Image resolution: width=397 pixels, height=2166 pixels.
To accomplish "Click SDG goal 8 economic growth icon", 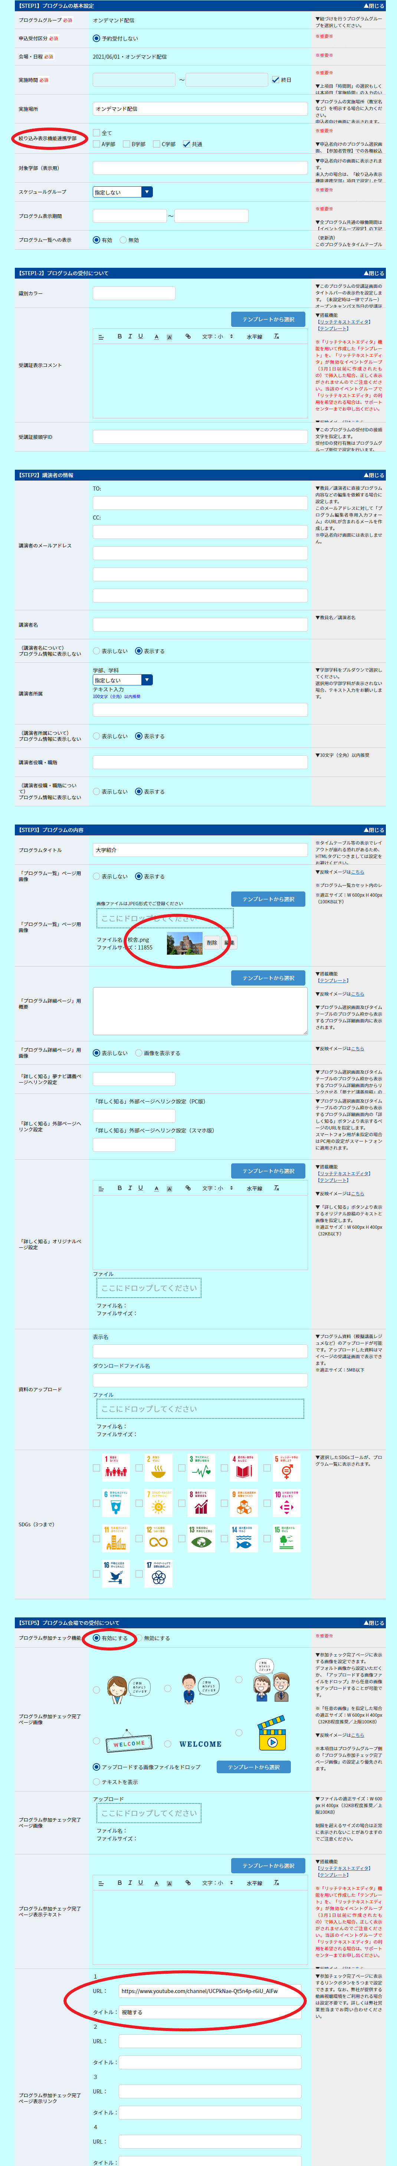I will [x=201, y=1503].
